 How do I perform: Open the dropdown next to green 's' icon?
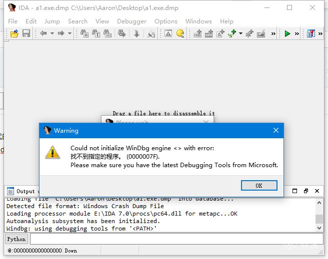(240, 33)
